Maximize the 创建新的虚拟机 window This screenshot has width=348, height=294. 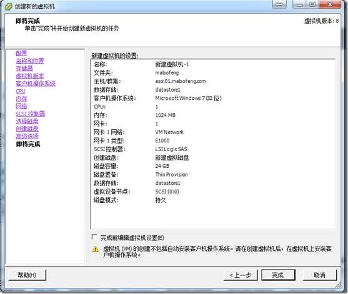312,4
